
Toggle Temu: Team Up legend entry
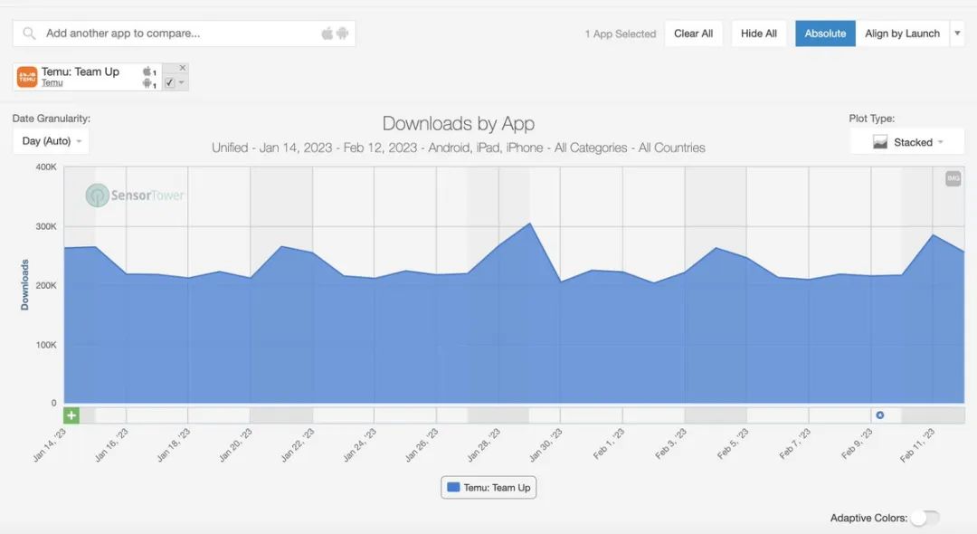pos(488,487)
